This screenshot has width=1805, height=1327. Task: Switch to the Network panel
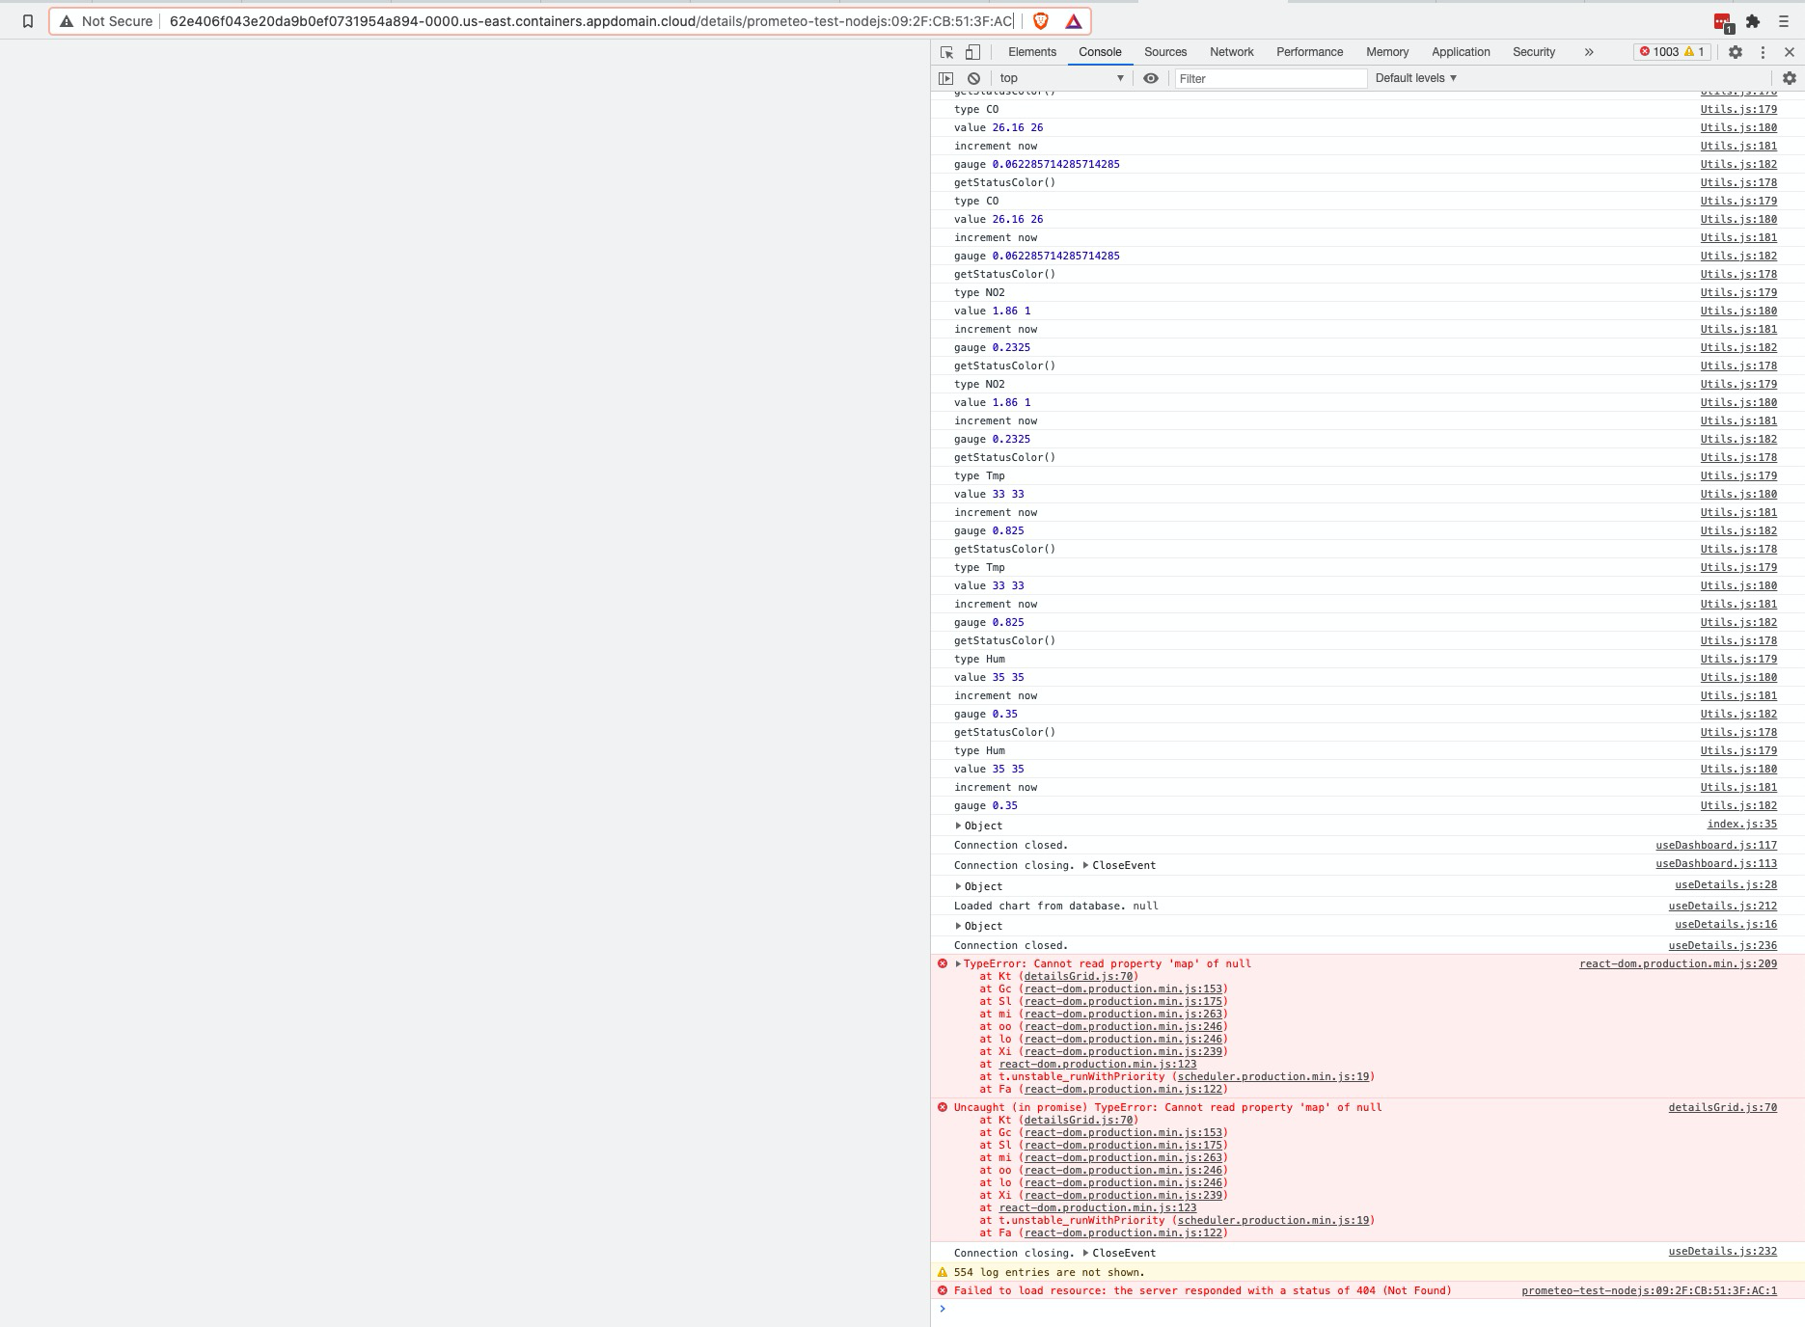pyautogui.click(x=1231, y=52)
